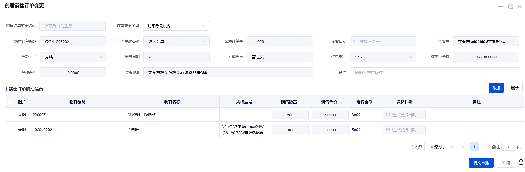Screen dimensions: 525x172
Task: Go to next page arrow in pagination
Action: pos(486,146)
